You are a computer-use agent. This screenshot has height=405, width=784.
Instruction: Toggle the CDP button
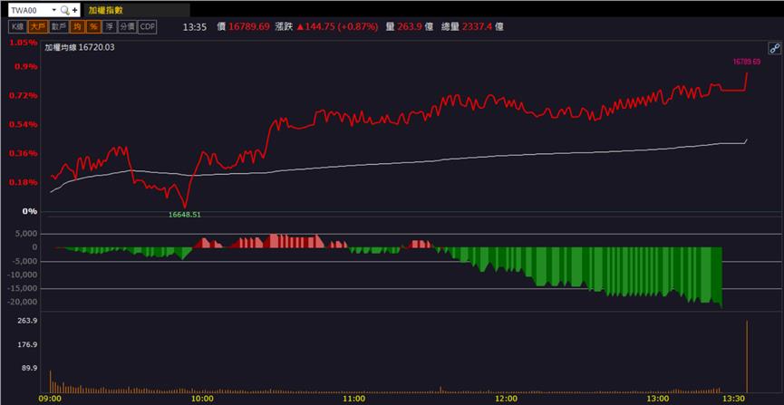pyautogui.click(x=147, y=27)
